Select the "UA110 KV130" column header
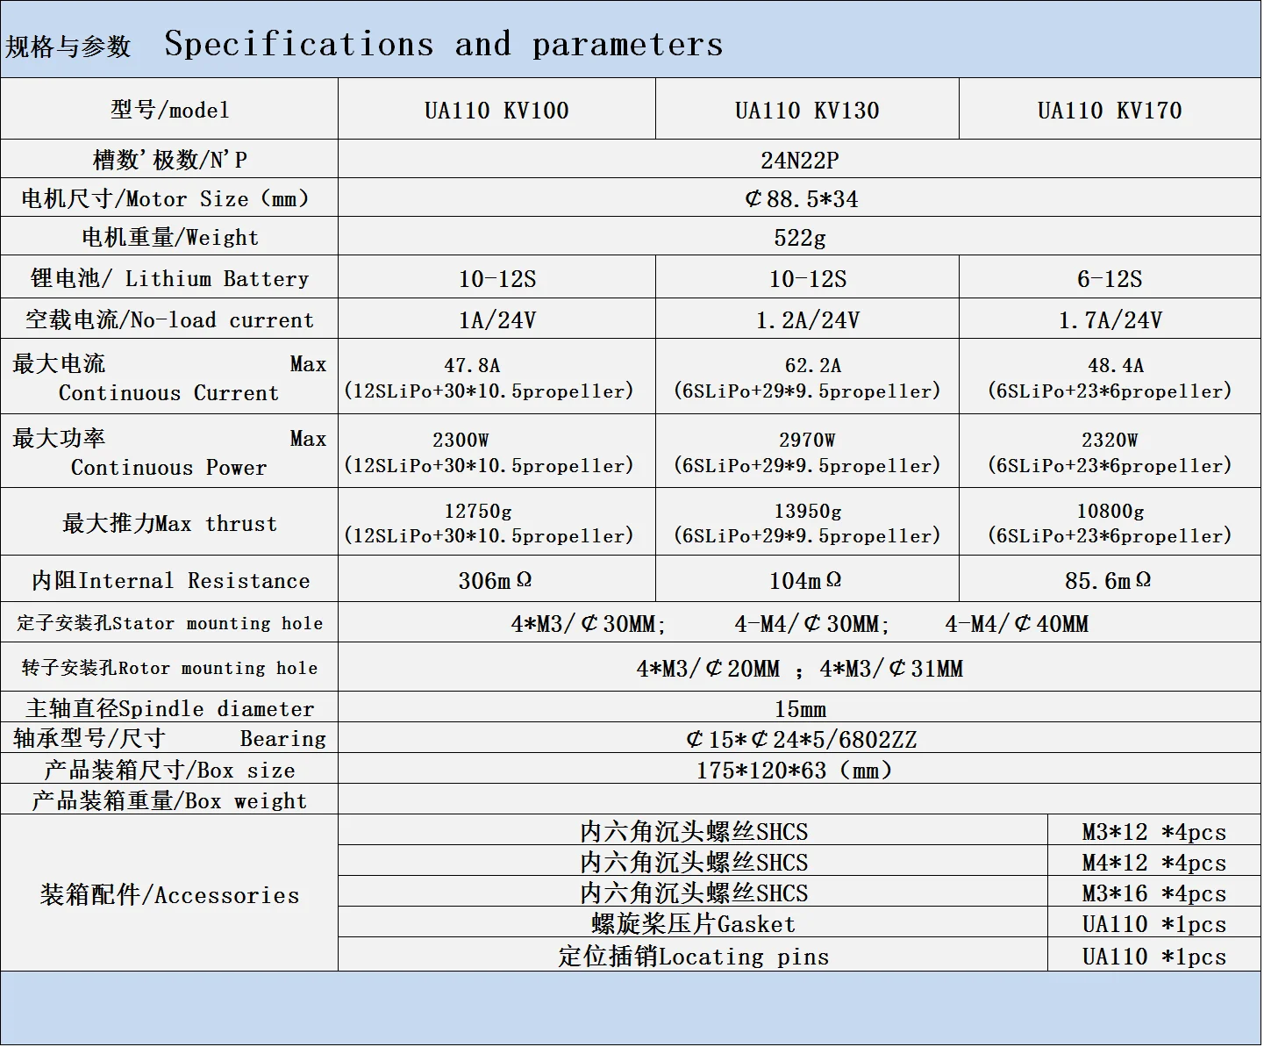Viewport: 1264px width, 1047px height. 807,111
